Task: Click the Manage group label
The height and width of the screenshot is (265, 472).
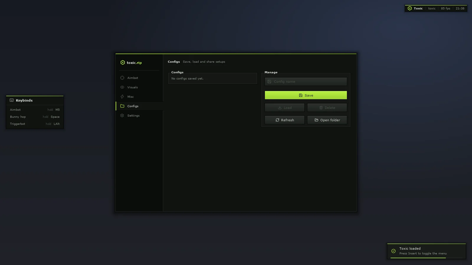Action: pyautogui.click(x=271, y=72)
